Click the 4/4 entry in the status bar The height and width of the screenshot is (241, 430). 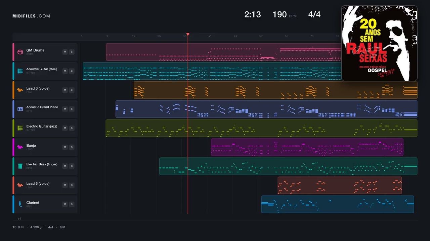click(51, 227)
